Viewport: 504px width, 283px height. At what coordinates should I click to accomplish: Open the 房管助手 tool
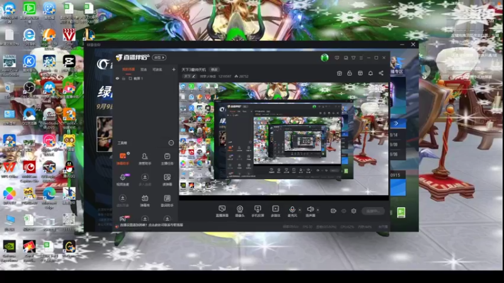coord(145,159)
